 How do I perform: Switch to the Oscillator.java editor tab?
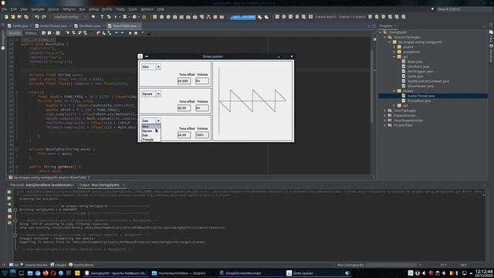click(x=90, y=25)
